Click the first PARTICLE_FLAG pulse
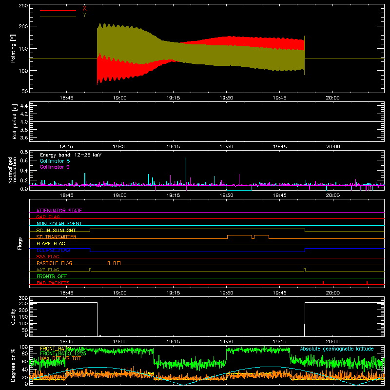Viewport: 390px width, 390px height. point(109,263)
